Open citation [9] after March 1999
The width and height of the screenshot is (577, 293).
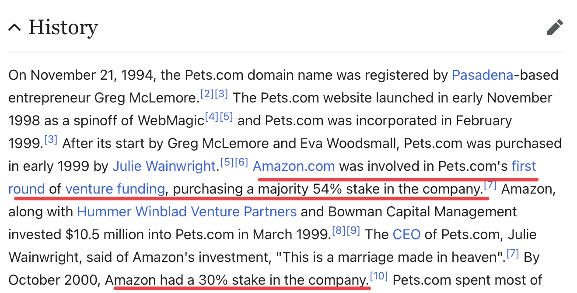point(353,231)
